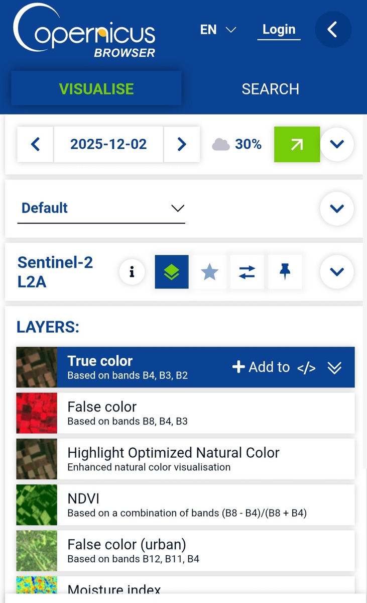Open the Default theme dropdown
Image resolution: width=367 pixels, height=603 pixels.
tap(101, 208)
